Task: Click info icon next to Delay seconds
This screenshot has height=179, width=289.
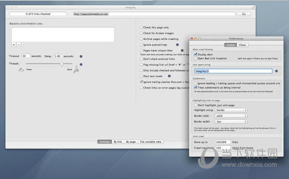Action: 81,57
